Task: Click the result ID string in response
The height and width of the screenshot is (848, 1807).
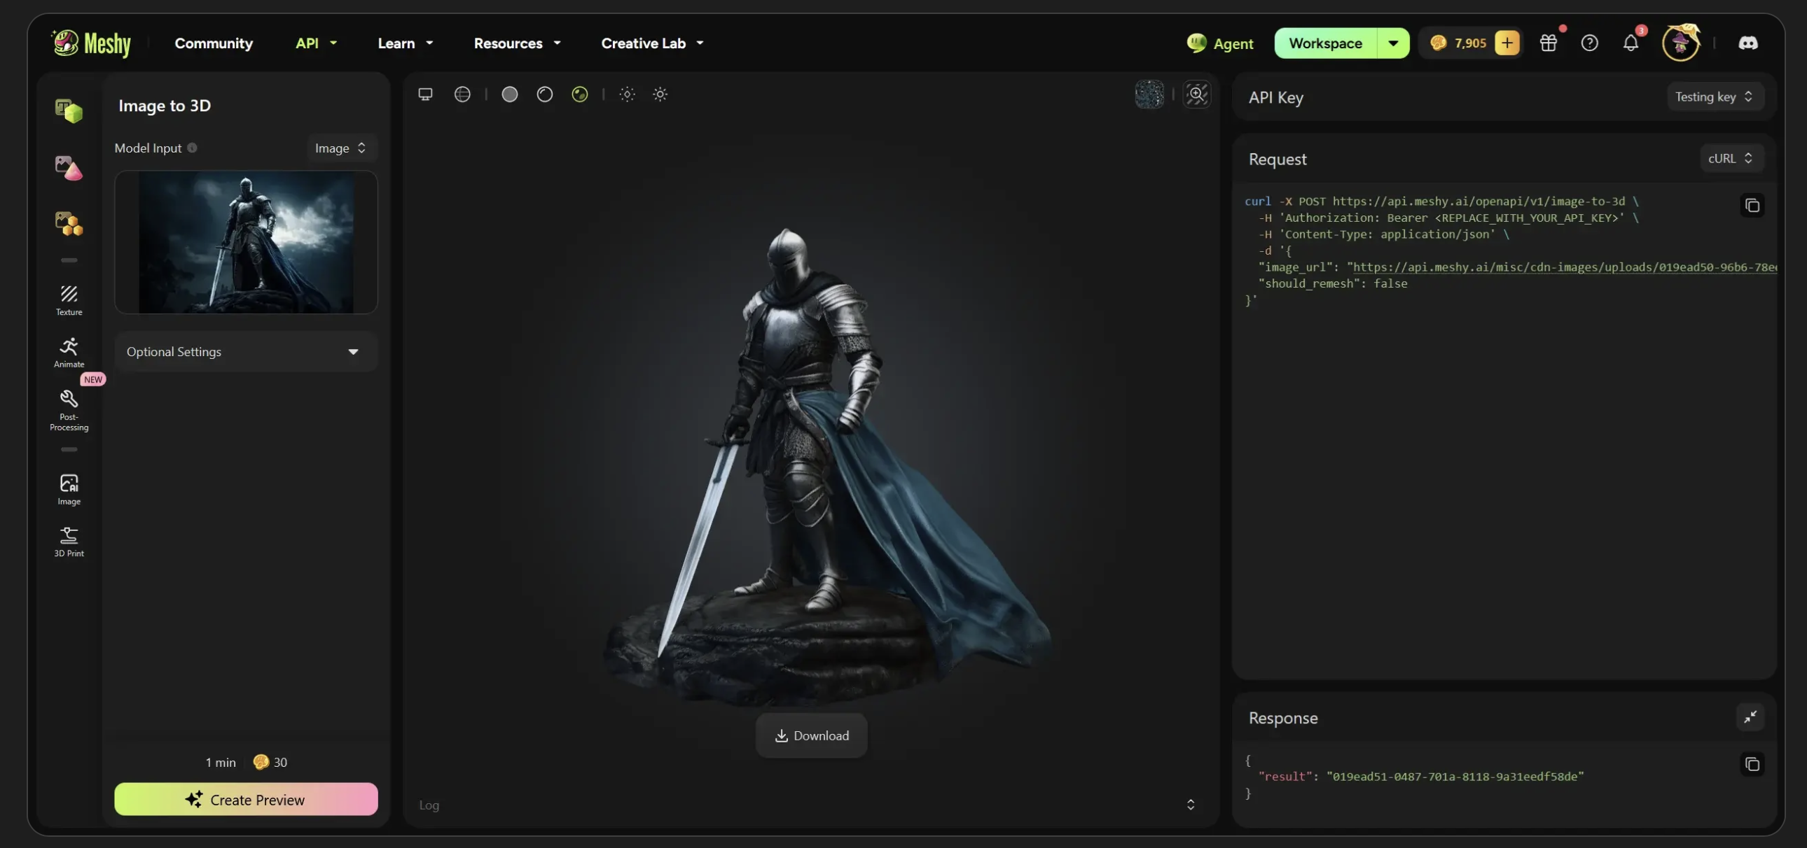Action: [x=1455, y=777]
